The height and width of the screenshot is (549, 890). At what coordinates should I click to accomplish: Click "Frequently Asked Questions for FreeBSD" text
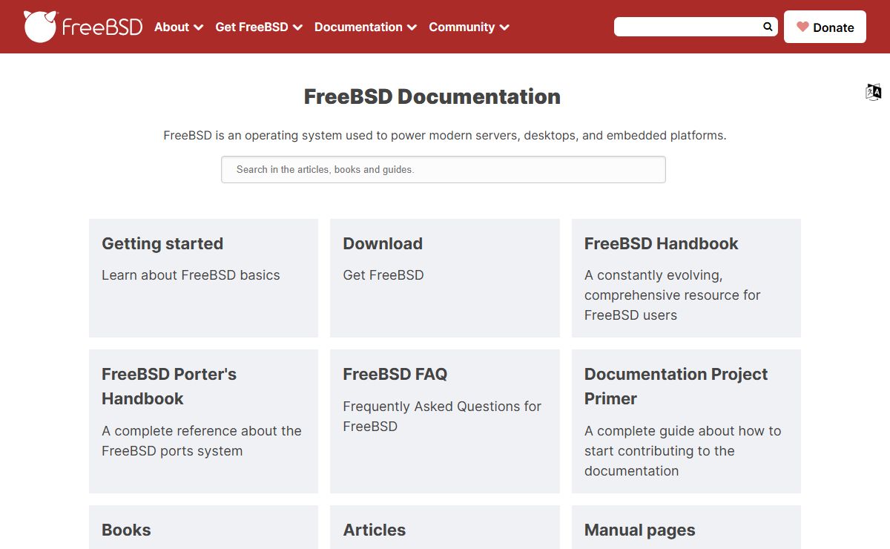[442, 416]
